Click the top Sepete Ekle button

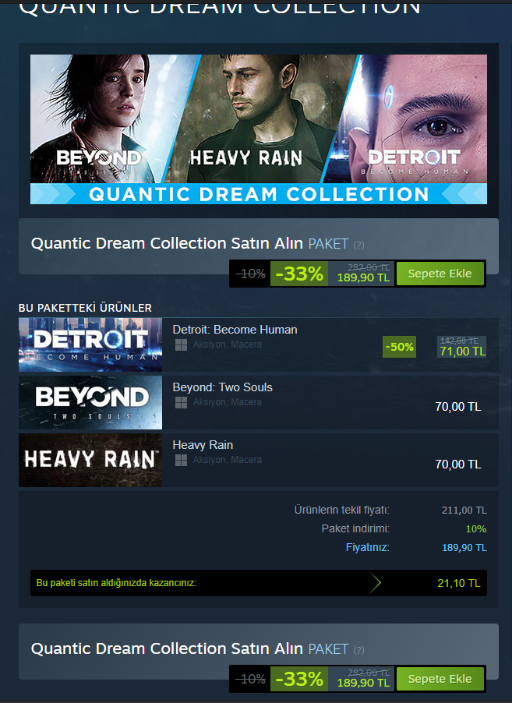click(440, 274)
